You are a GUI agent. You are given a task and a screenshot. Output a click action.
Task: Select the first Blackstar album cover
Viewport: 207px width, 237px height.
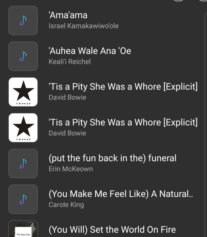tap(23, 92)
